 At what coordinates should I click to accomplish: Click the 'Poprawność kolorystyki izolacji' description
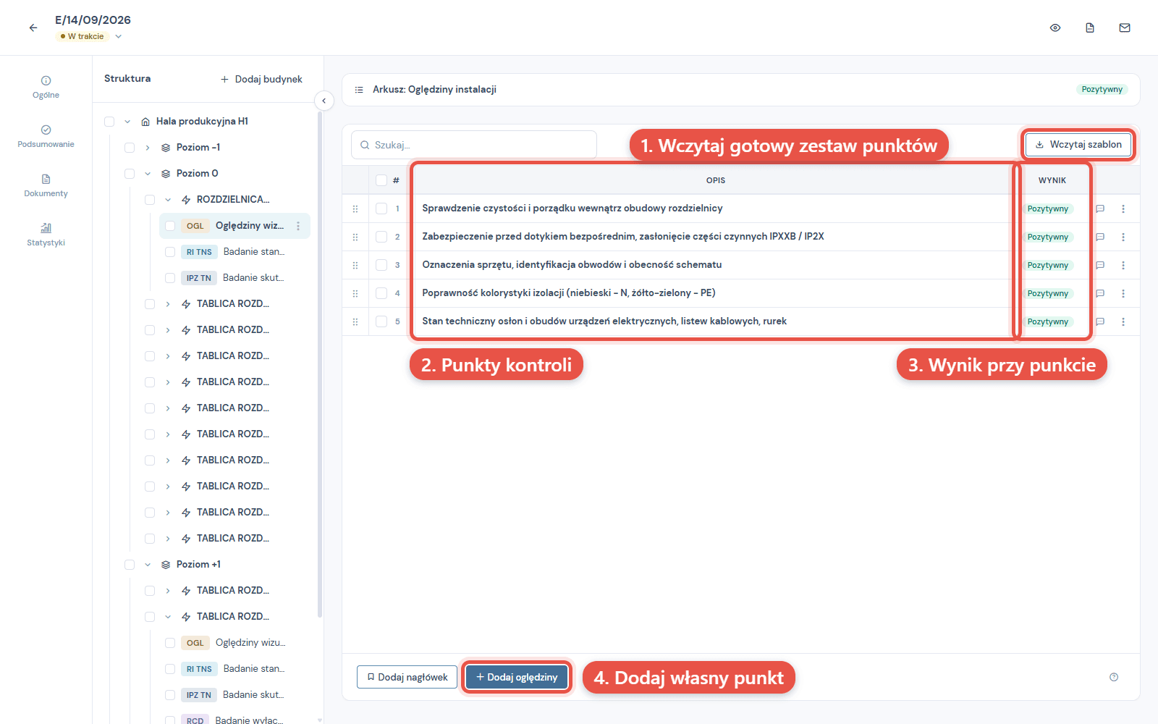tap(569, 293)
